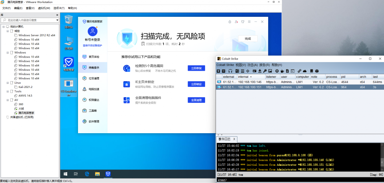This screenshot has width=384, height=183.
Task: Collapse the 域控 folder in library
Action: [7, 31]
